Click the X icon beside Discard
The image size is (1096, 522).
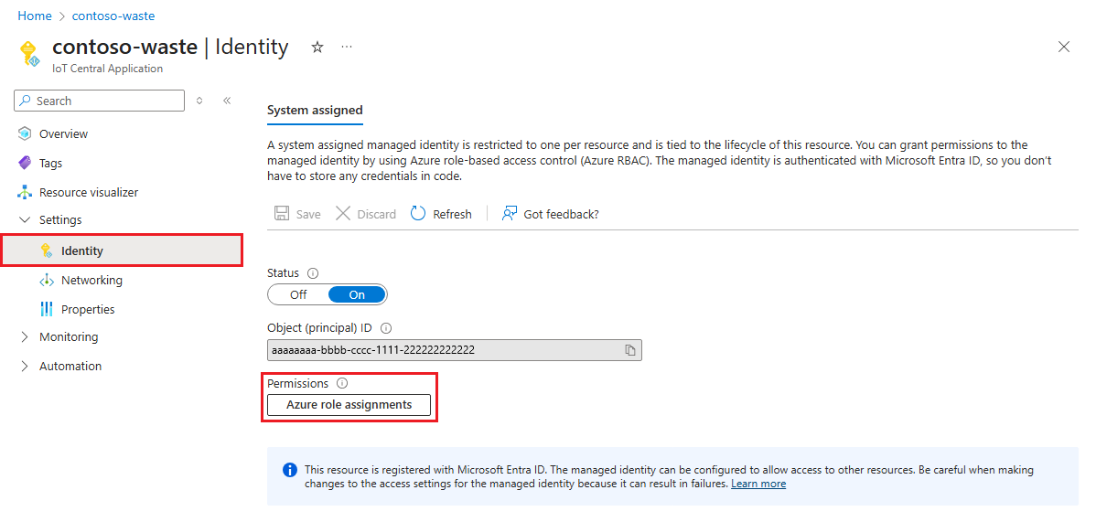(x=343, y=214)
